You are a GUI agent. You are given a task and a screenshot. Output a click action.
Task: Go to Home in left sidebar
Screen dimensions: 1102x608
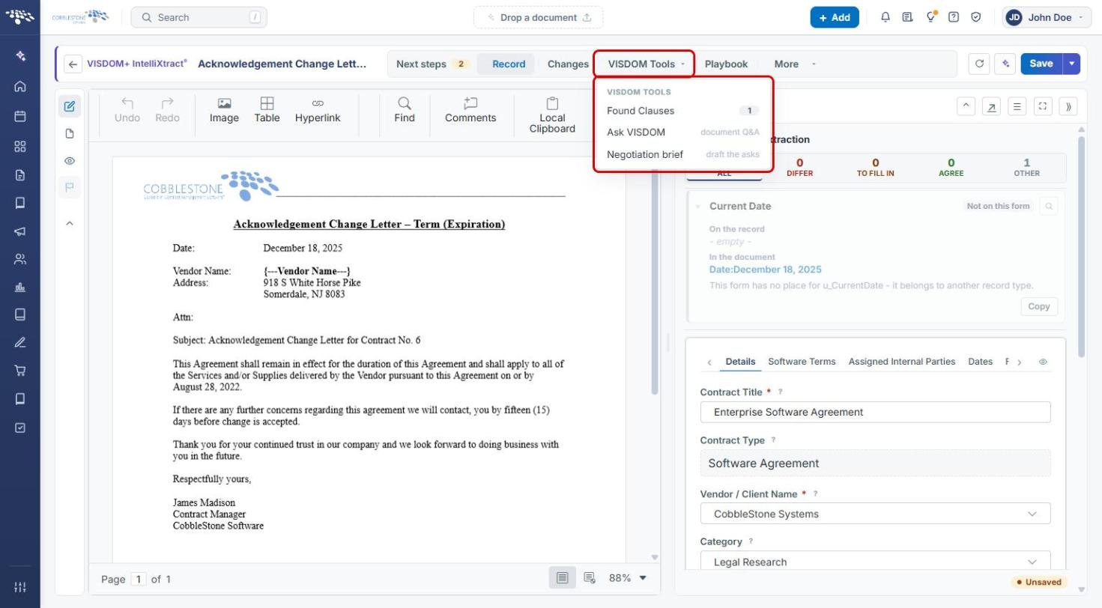pyautogui.click(x=20, y=86)
